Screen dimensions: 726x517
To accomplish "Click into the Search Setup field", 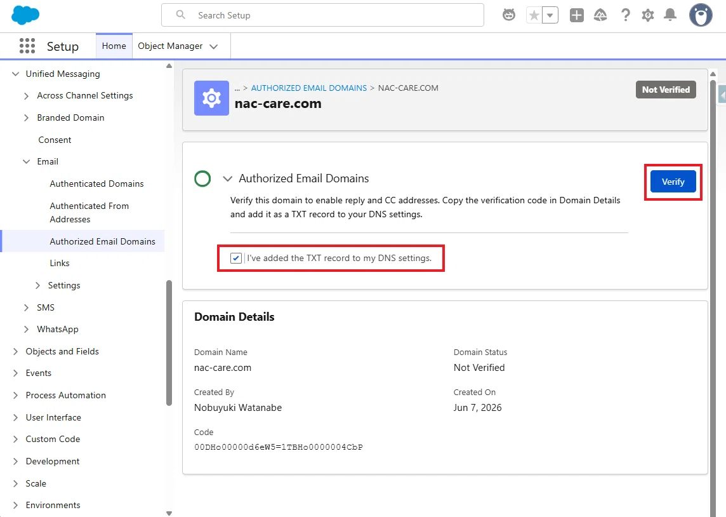I will [323, 15].
